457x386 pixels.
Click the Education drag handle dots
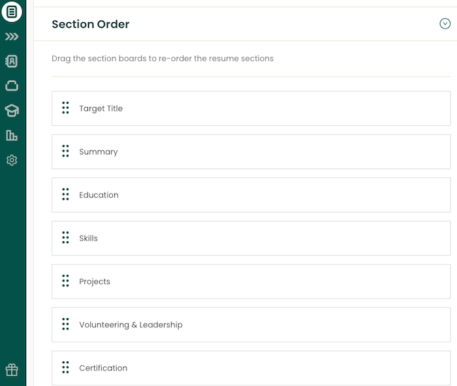tap(65, 194)
